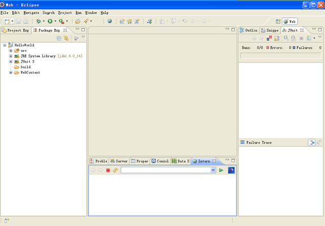This screenshot has height=226, width=325.
Task: Open the Navigate menu
Action: pos(31,13)
